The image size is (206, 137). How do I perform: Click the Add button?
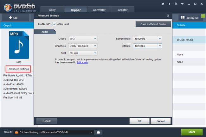(x=16, y=18)
